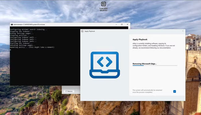The image size is (201, 115).
Task: Click the cmd.exe title bar icon
Action: (x=12, y=24)
